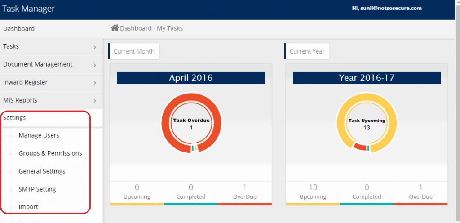460x223 pixels.
Task: Expand the Document Management chevron
Action: (x=95, y=65)
